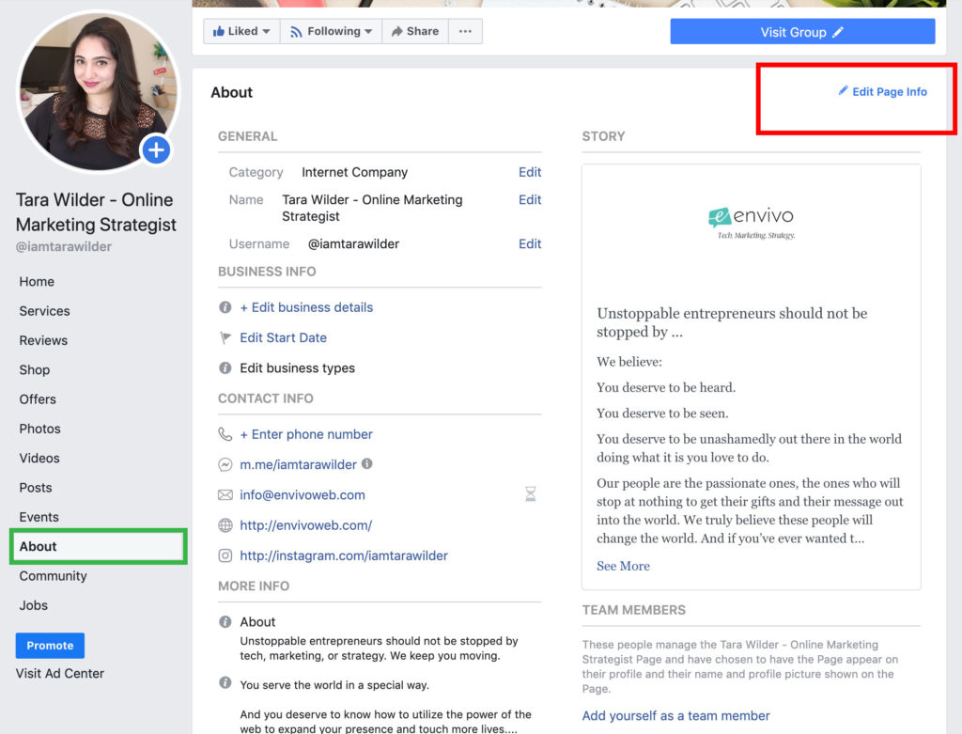Screen dimensions: 962x734
Task: Open http://envivoweb.com/ website link
Action: [305, 525]
